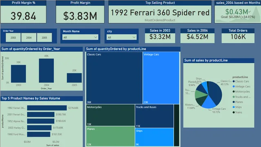Click the Total Orders value 106K
The height and width of the screenshot is (147, 261).
click(x=238, y=37)
